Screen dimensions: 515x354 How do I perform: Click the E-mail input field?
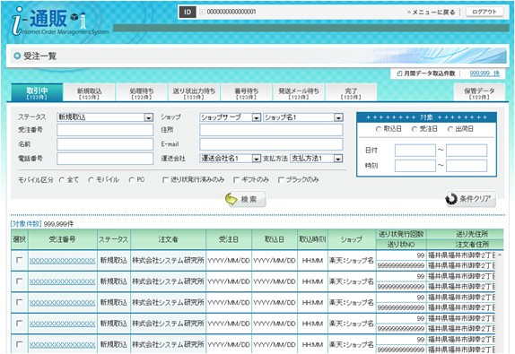271,144
